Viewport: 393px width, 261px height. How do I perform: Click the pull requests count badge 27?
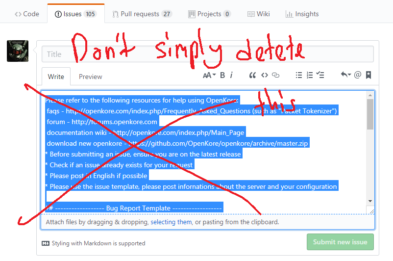tap(167, 14)
